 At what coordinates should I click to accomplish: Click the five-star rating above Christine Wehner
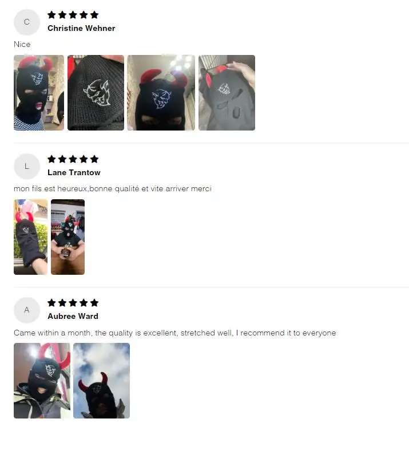pos(73,15)
